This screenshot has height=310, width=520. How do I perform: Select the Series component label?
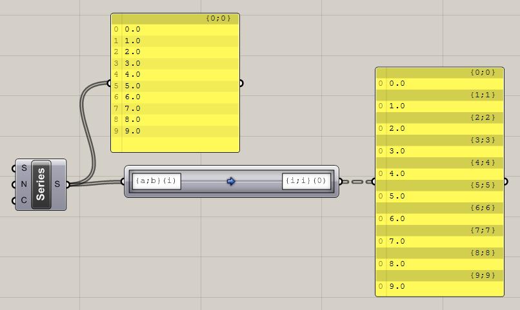(41, 184)
